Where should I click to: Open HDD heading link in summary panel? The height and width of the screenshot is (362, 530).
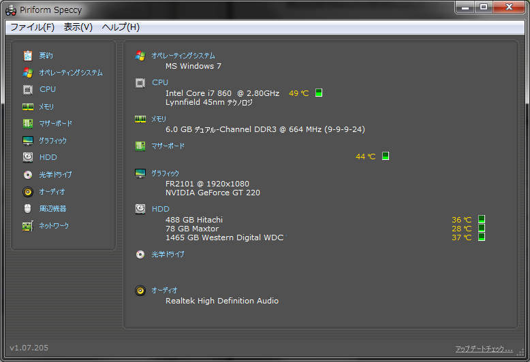pos(161,209)
